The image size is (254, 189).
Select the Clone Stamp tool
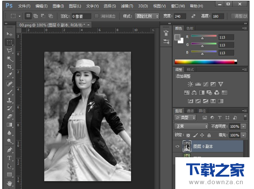pos(9,100)
